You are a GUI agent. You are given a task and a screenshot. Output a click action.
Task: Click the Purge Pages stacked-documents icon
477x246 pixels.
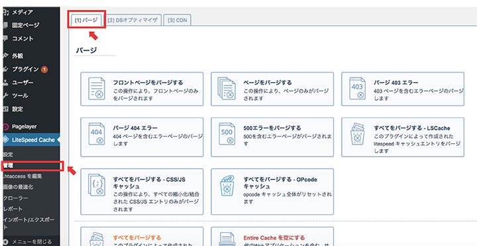tap(227, 89)
